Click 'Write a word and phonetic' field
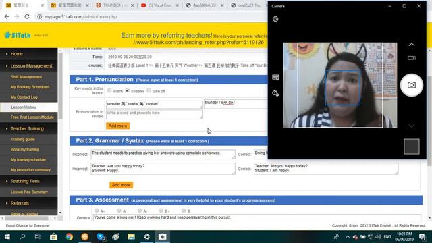The height and width of the screenshot is (243, 432). pyautogui.click(x=155, y=115)
